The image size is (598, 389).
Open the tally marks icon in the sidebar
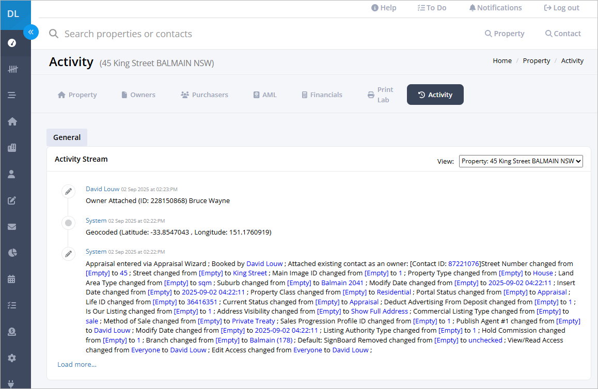12,69
